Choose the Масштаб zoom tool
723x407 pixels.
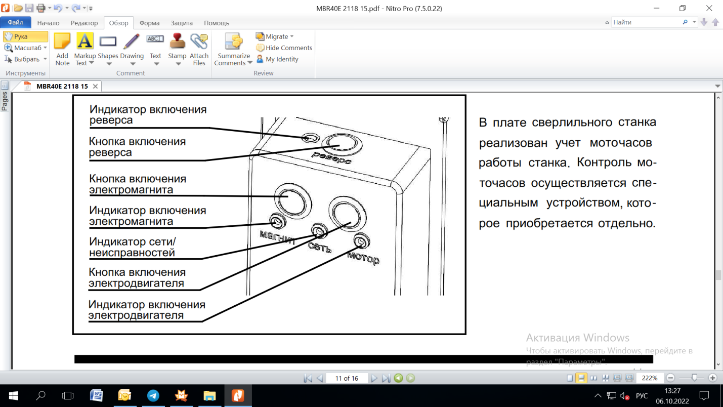[23, 48]
